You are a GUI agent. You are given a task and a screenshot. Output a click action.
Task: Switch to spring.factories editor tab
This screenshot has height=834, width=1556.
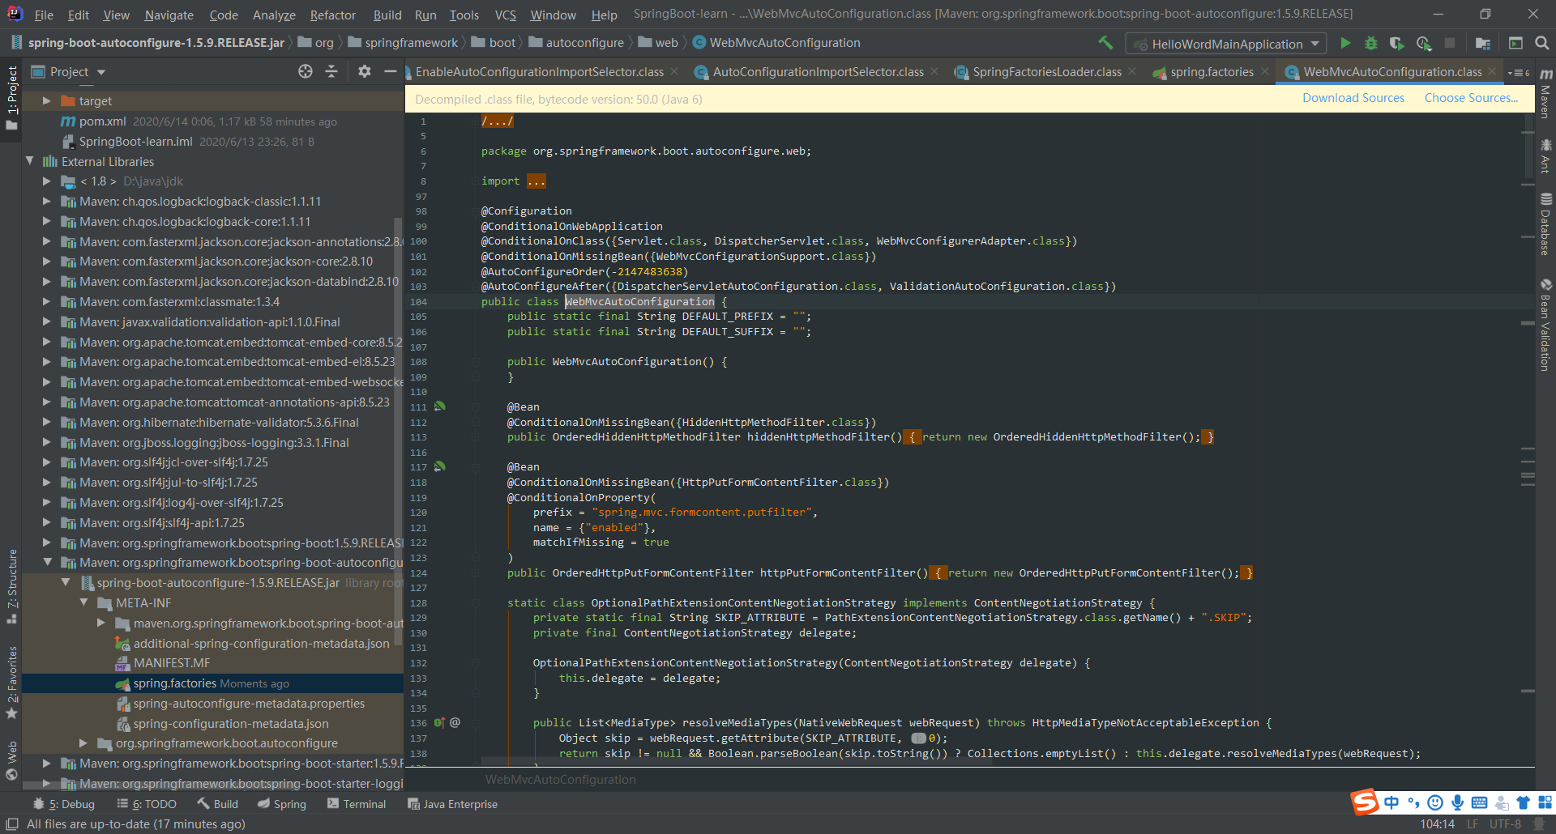pyautogui.click(x=1212, y=72)
